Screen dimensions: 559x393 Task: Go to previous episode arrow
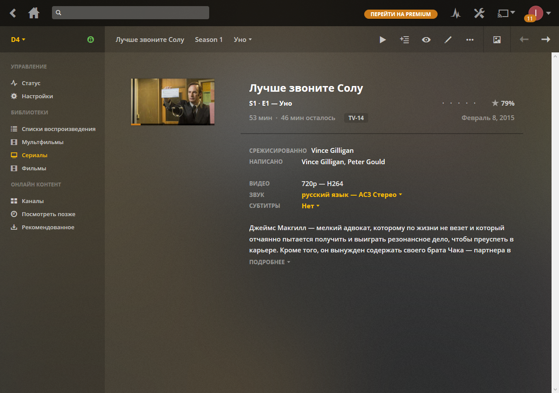pyautogui.click(x=524, y=40)
